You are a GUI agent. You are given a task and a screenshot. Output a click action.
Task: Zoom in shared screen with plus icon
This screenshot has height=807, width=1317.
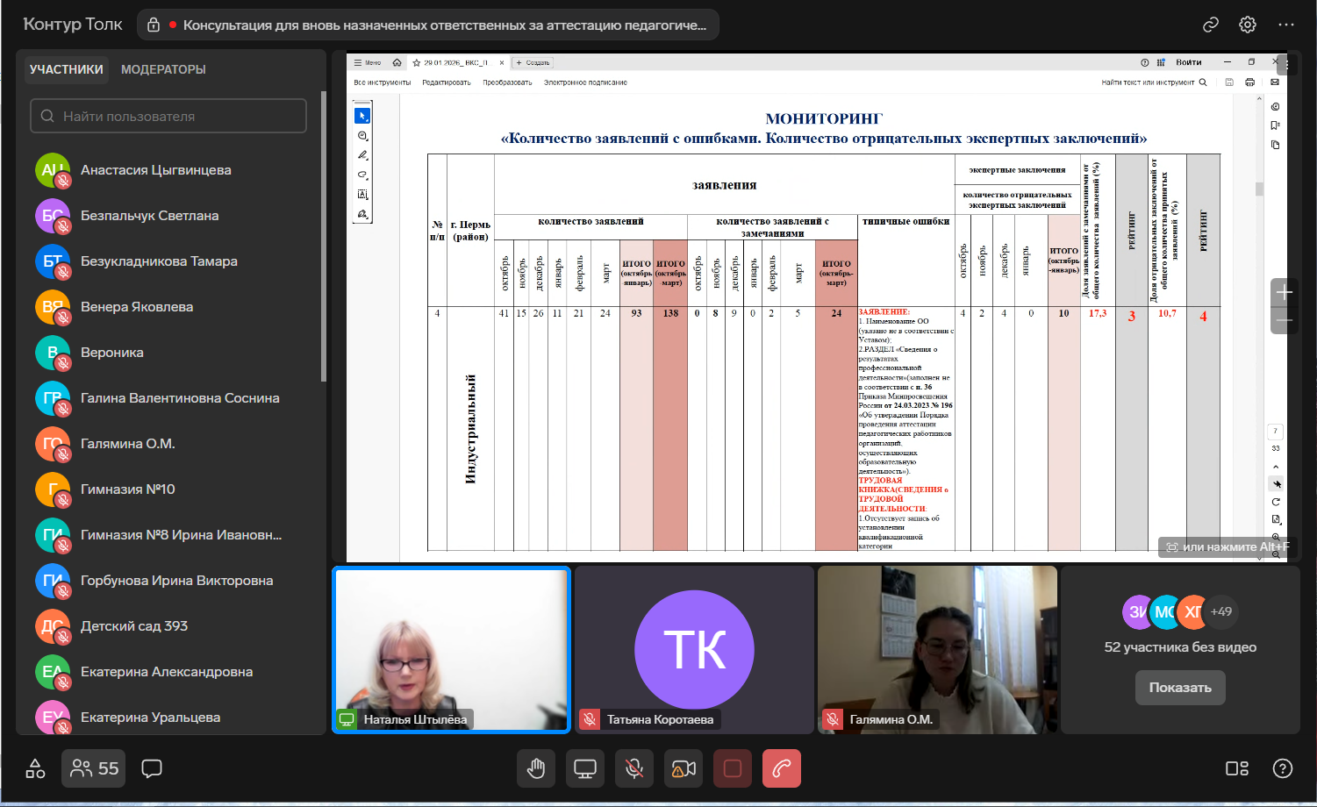(1285, 293)
